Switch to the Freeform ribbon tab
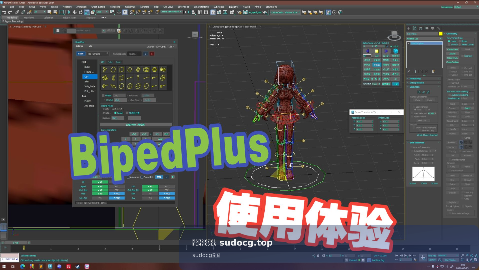Screen dimensions: 479x270 pos(29,18)
